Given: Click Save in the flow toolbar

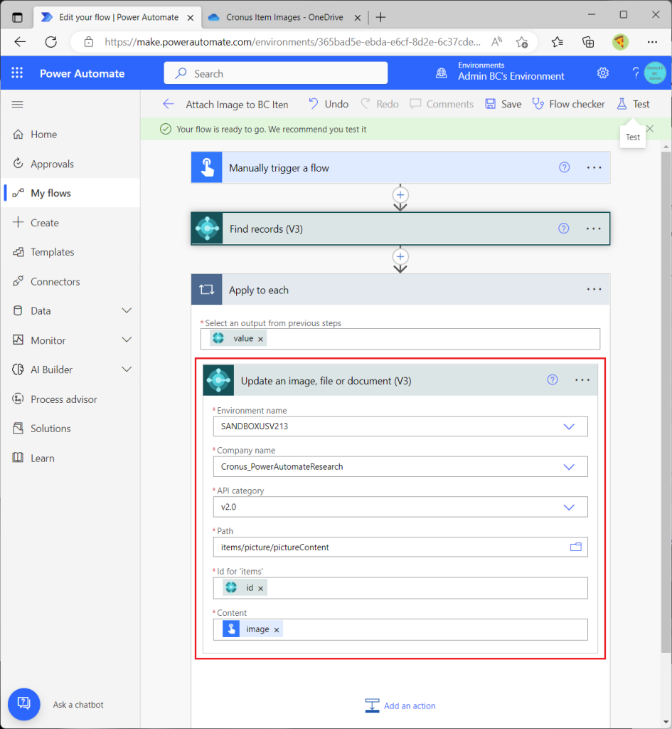Looking at the screenshot, I should (503, 104).
